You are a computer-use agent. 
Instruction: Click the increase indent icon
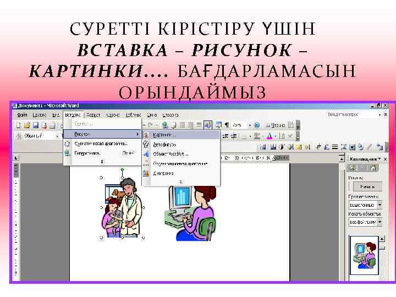(234, 136)
